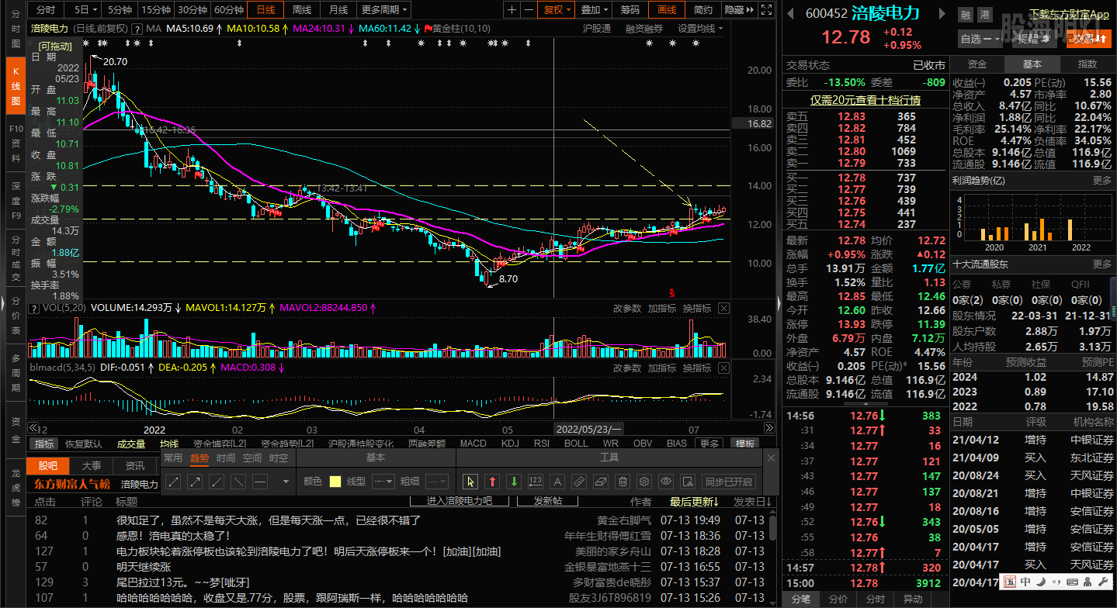Viewport: 1117px width, 608px height.
Task: Select the text annotation A tool
Action: click(557, 482)
